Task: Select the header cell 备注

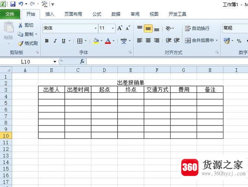Action: 210,89
